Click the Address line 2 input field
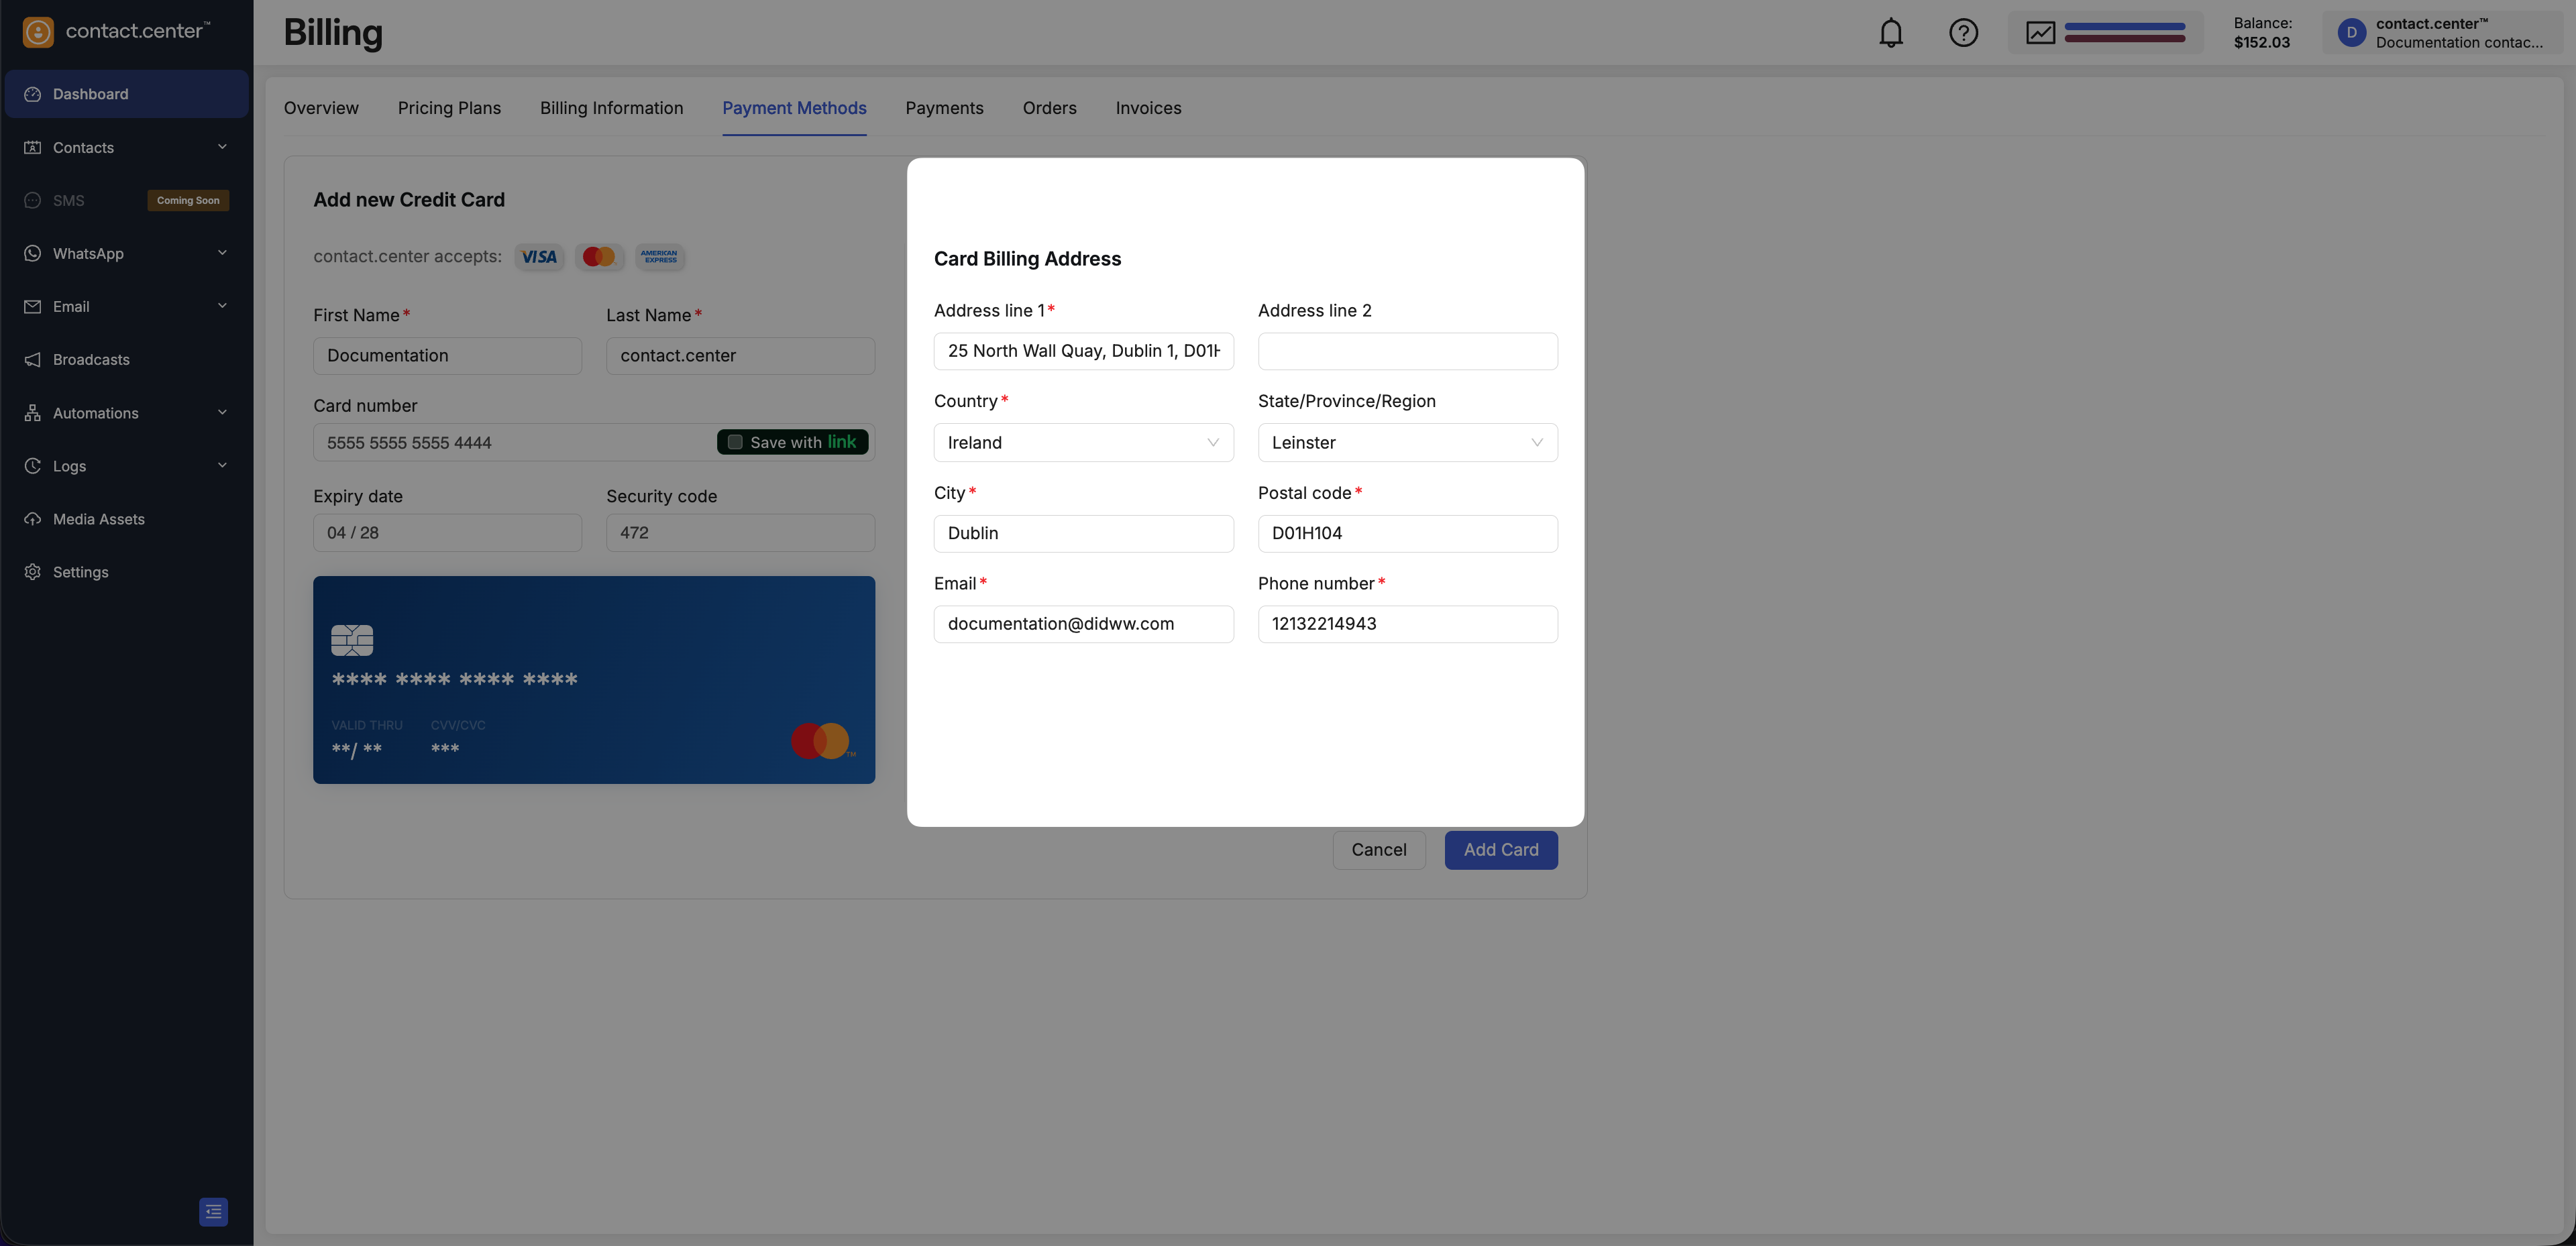The width and height of the screenshot is (2576, 1246). pos(1406,351)
